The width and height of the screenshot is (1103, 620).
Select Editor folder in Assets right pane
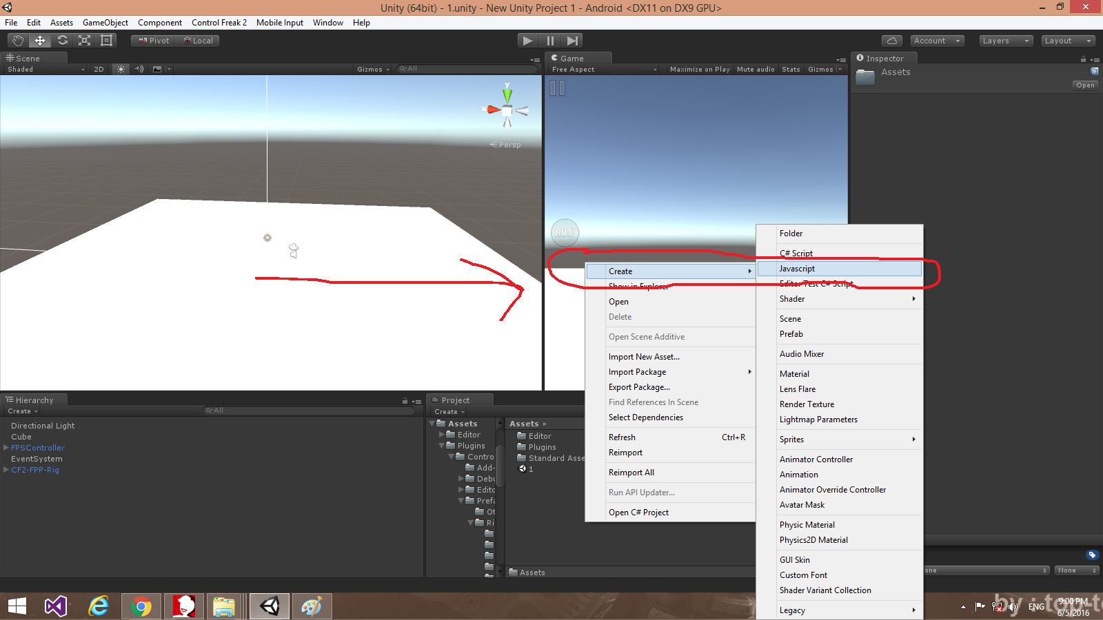point(534,436)
